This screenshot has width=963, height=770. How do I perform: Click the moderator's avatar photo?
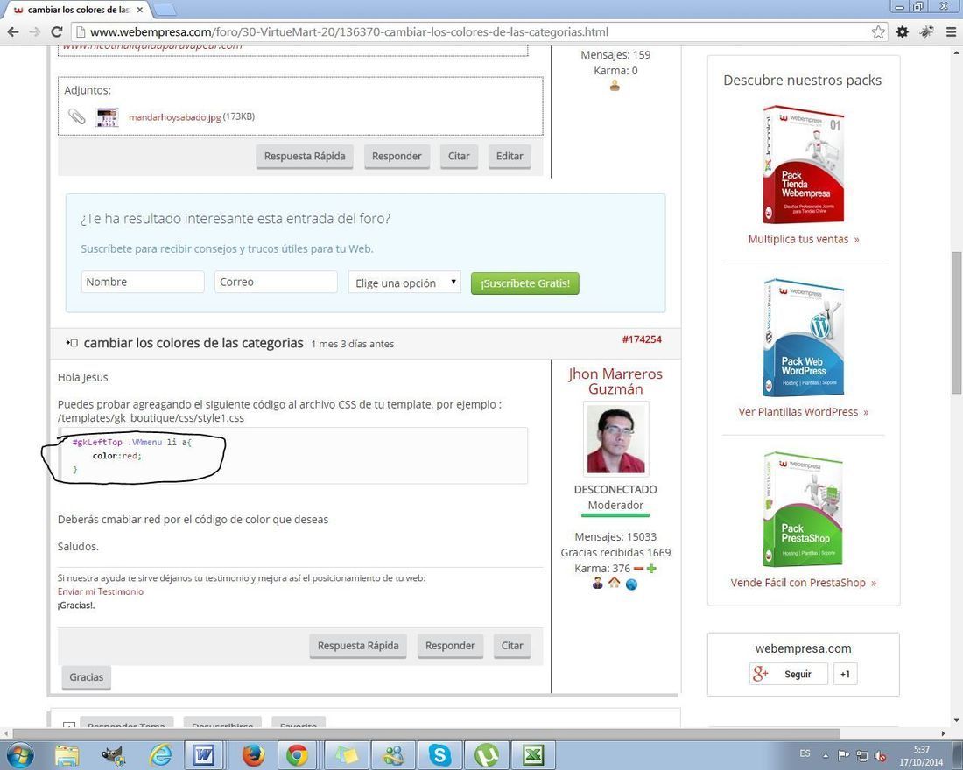click(x=615, y=439)
